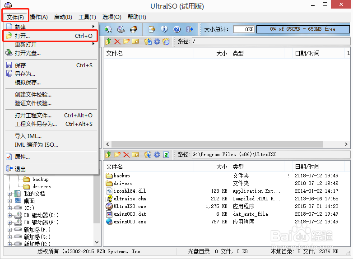Select IML 编译为 ISO... menu entry
The height and width of the screenshot is (259, 353).
[x=51, y=145]
